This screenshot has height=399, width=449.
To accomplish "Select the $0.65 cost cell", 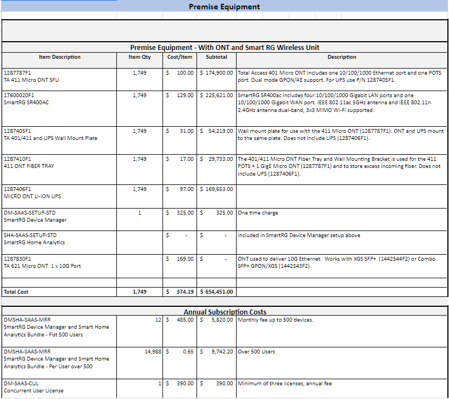I will (x=179, y=363).
